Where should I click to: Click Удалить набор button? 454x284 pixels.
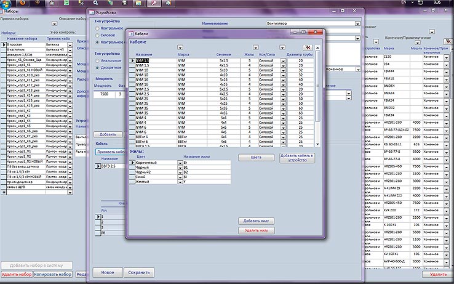[x=17, y=274]
